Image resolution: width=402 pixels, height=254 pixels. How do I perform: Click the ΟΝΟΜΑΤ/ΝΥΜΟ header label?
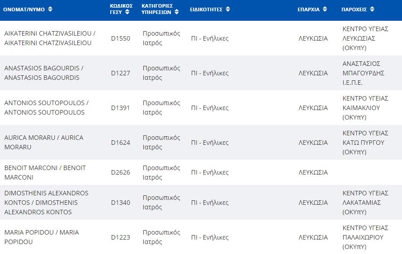point(24,9)
